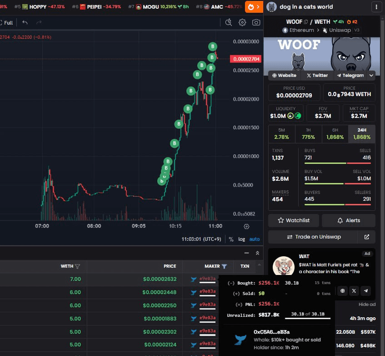Click the buy vol versus sell vol bar
Viewport: 385px width, 356px height.
click(x=338, y=183)
